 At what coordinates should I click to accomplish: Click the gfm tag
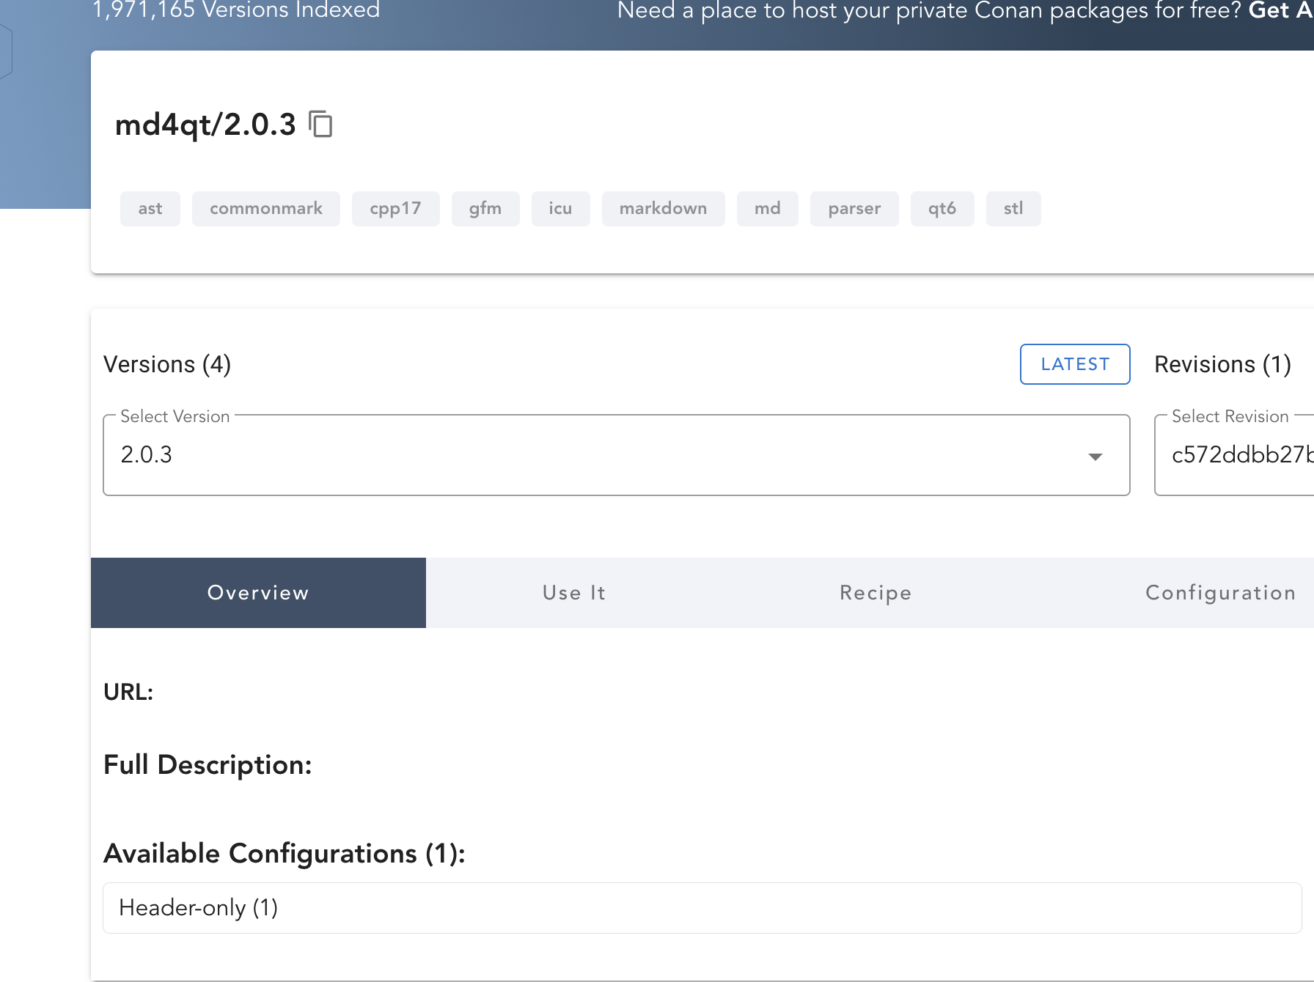(485, 208)
